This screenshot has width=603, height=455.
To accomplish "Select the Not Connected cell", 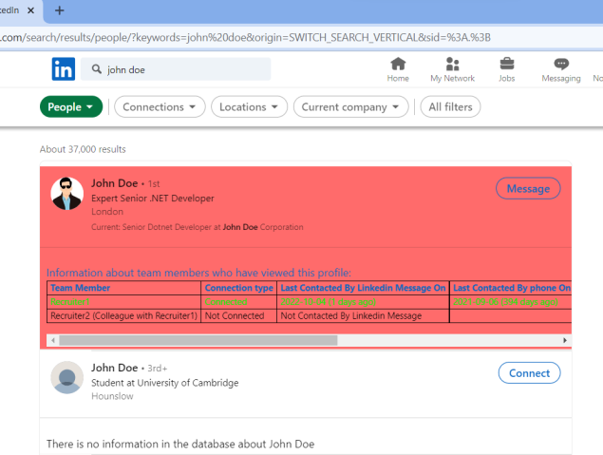I will [x=238, y=315].
